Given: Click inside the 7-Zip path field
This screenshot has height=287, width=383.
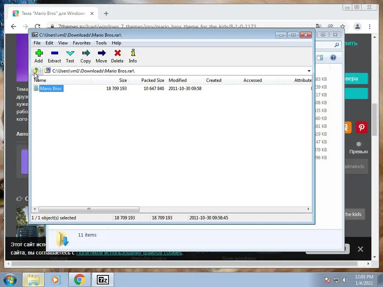Looking at the screenshot, I should pyautogui.click(x=175, y=71).
